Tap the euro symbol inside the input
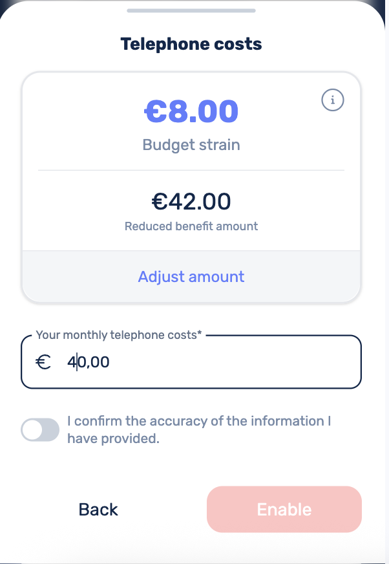This screenshot has height=564, width=389. click(x=43, y=362)
